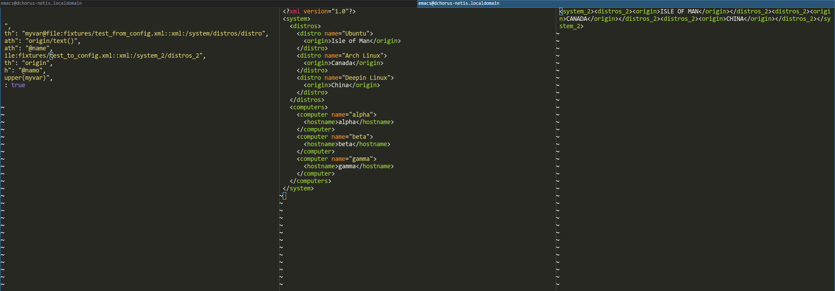Image resolution: width=835 pixels, height=291 pixels.
Task: Click the Canada origin line in middle pane
Action: point(344,63)
